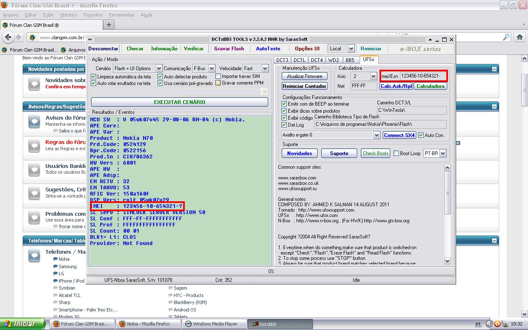Click the Windows Media Player taskbar button

coord(214,324)
